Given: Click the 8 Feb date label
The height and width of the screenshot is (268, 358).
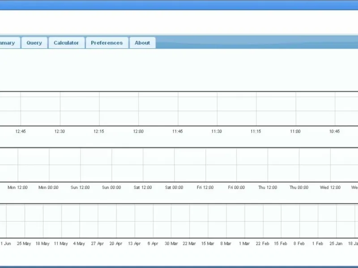Looking at the screenshot, I should 299,243.
